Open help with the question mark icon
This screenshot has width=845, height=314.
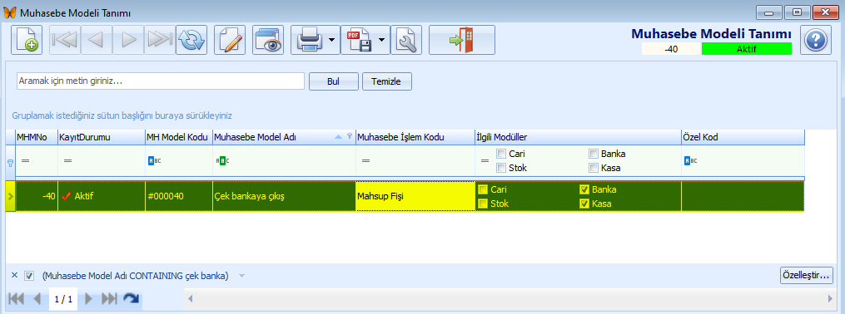(x=815, y=40)
